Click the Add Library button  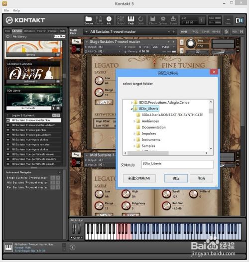[19, 36]
